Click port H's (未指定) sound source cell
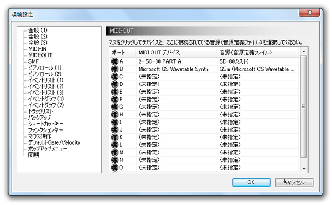The width and height of the screenshot is (332, 205). click(x=258, y=115)
